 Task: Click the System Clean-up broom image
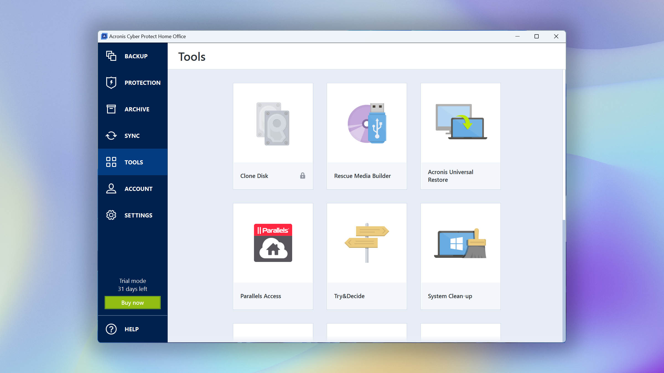(460, 243)
